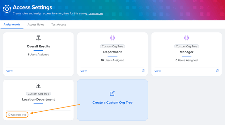This screenshot has height=125, width=225.
Task: Click the purple gear icon on Manager card
Action: (186, 38)
